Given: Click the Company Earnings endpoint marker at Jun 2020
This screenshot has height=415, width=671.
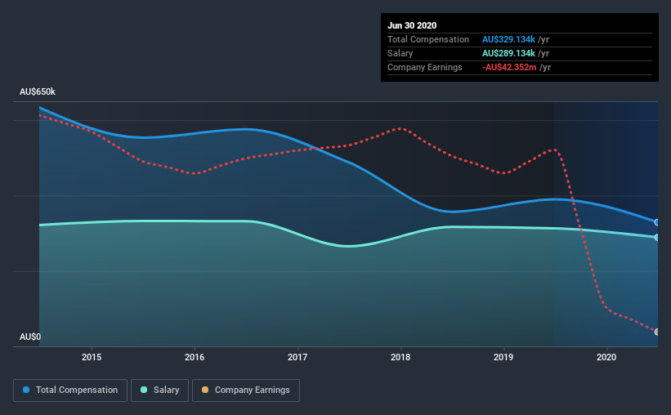Looking at the screenshot, I should tap(656, 332).
